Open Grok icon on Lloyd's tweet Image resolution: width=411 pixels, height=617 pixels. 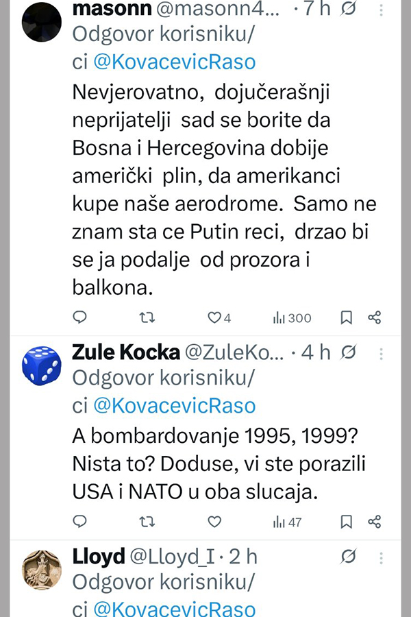348,557
